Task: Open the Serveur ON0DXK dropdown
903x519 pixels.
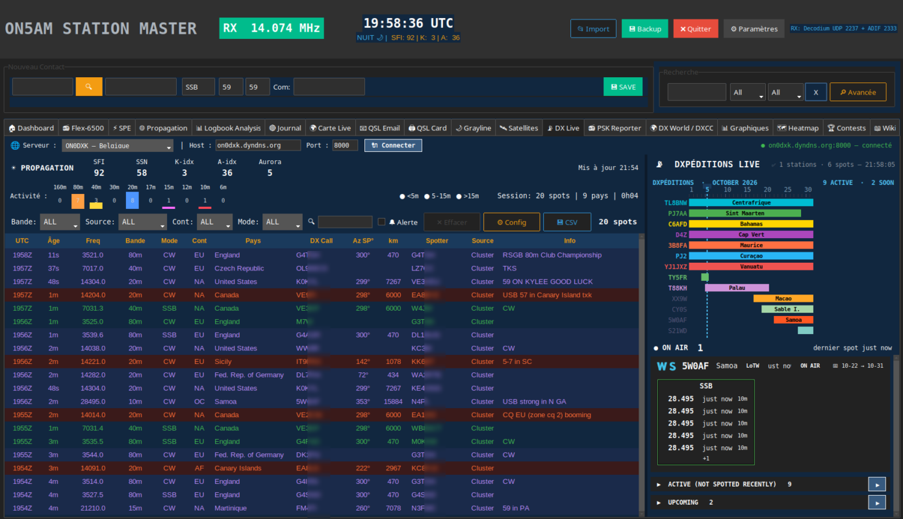Action: coord(118,145)
